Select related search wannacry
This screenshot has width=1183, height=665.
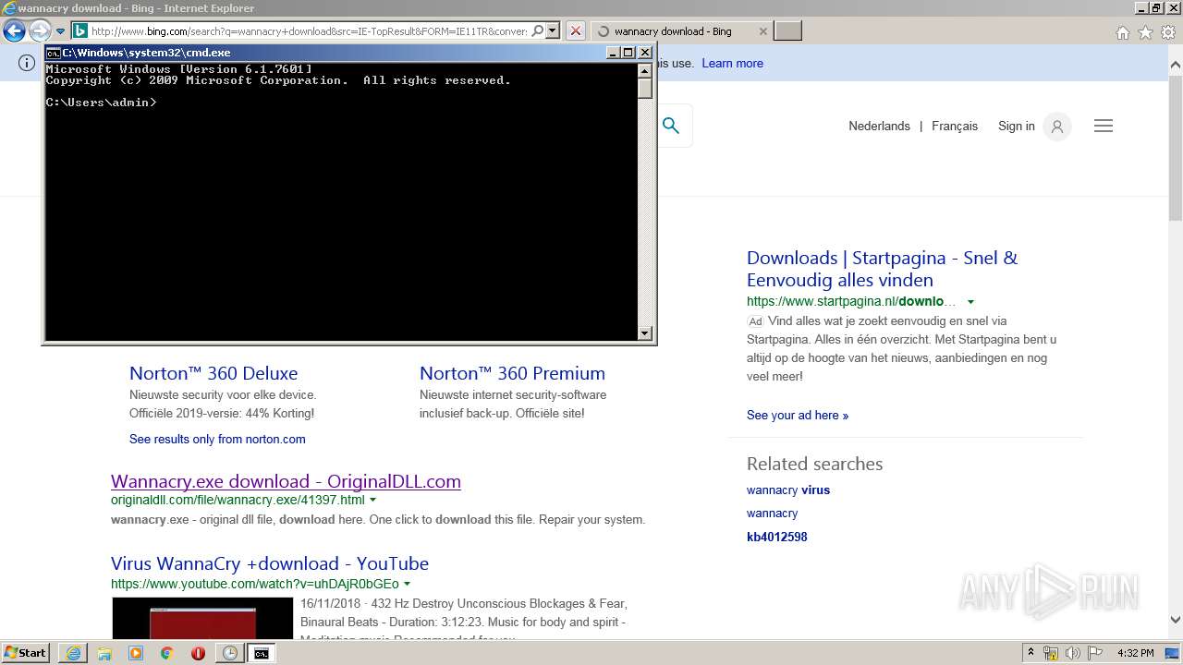pos(772,513)
